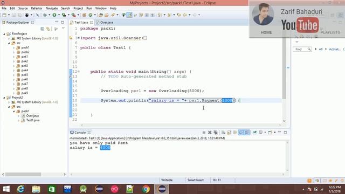Click the Coverage run icon in toolbar

click(x=64, y=15)
